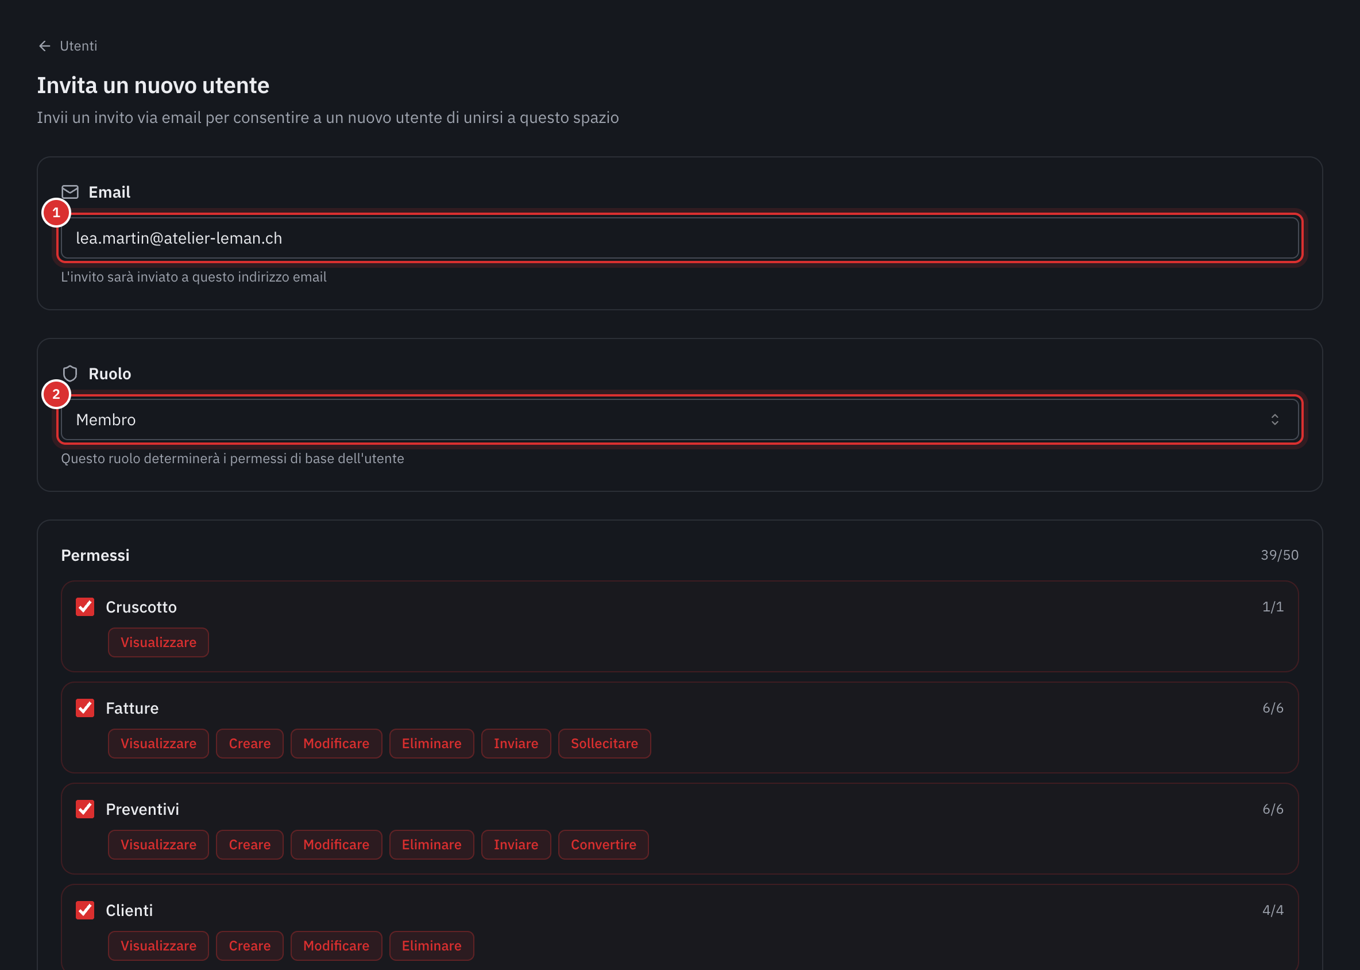Uncheck the Preventivi permissions checkbox
Viewport: 1360px width, 970px height.
point(85,809)
